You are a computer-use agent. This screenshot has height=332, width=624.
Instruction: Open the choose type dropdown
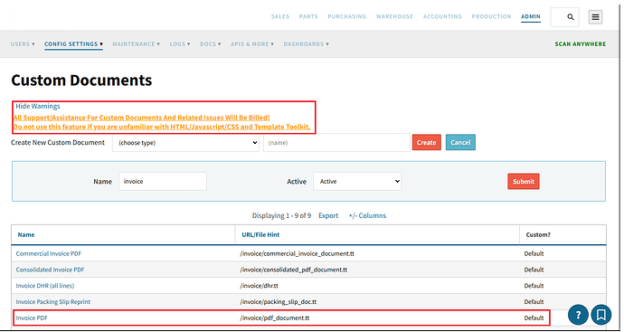point(186,143)
